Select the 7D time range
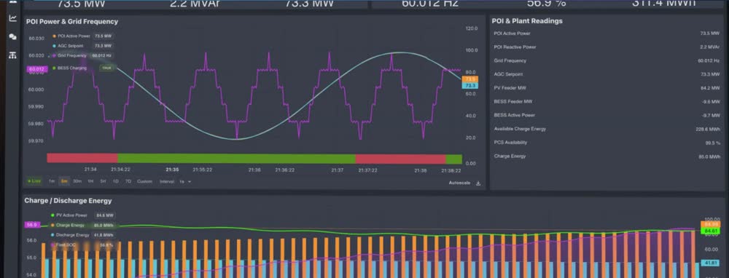 pyautogui.click(x=128, y=181)
